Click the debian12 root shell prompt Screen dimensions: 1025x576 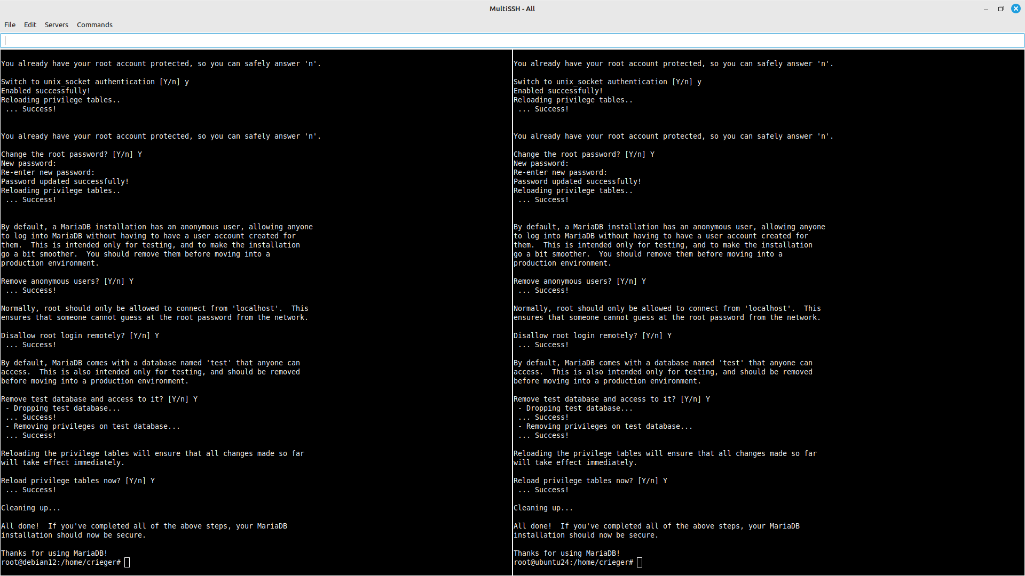point(61,562)
